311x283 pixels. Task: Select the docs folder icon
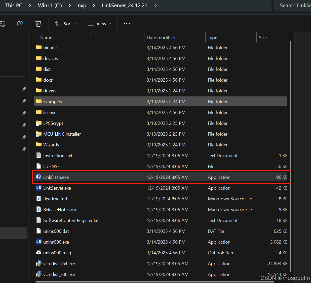[x=38, y=80]
